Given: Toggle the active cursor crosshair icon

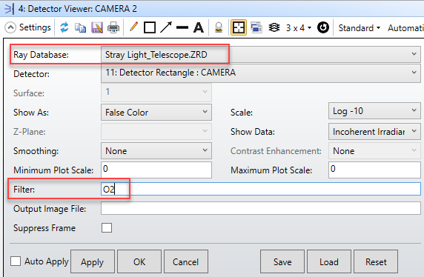Looking at the screenshot, I should [x=238, y=27].
